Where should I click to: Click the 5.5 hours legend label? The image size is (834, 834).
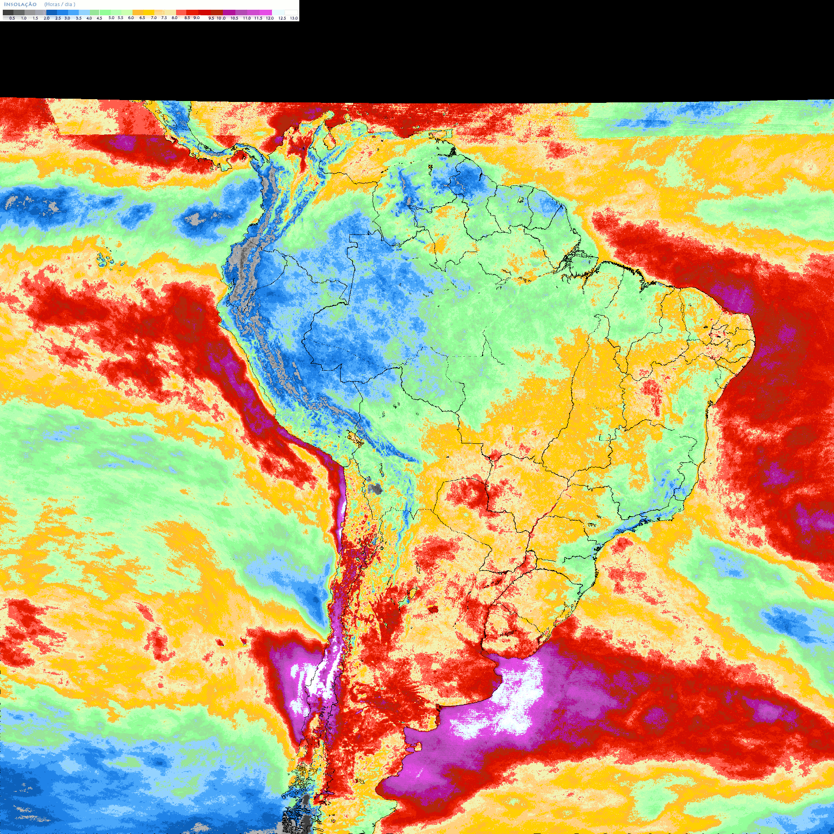coord(120,18)
